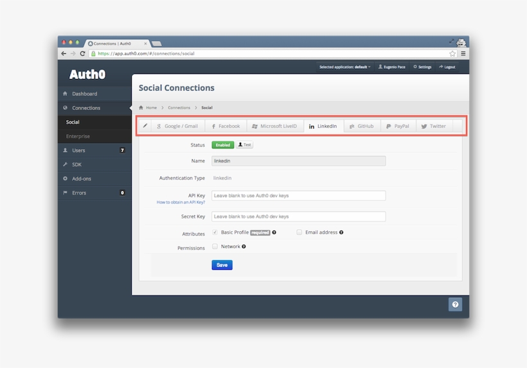Switch to the PayPal tab
Screen dimensions: 527x368
point(398,127)
